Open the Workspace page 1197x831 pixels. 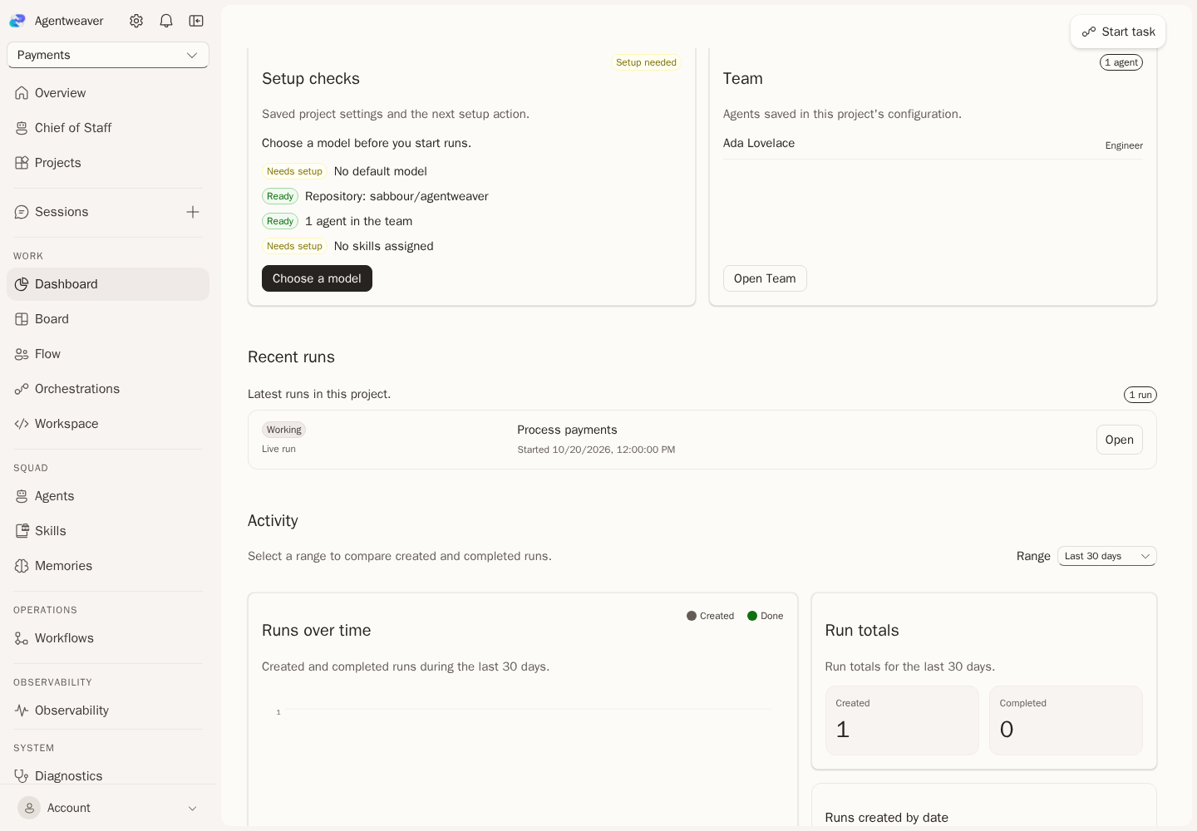tap(108, 424)
